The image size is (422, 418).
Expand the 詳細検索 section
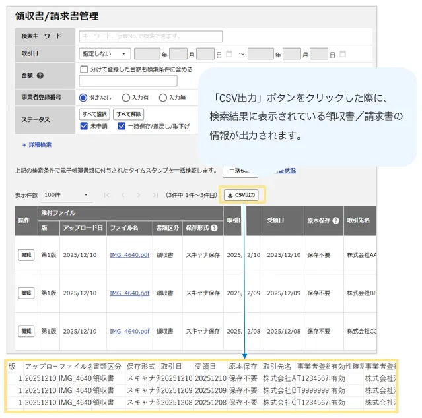pyautogui.click(x=36, y=144)
